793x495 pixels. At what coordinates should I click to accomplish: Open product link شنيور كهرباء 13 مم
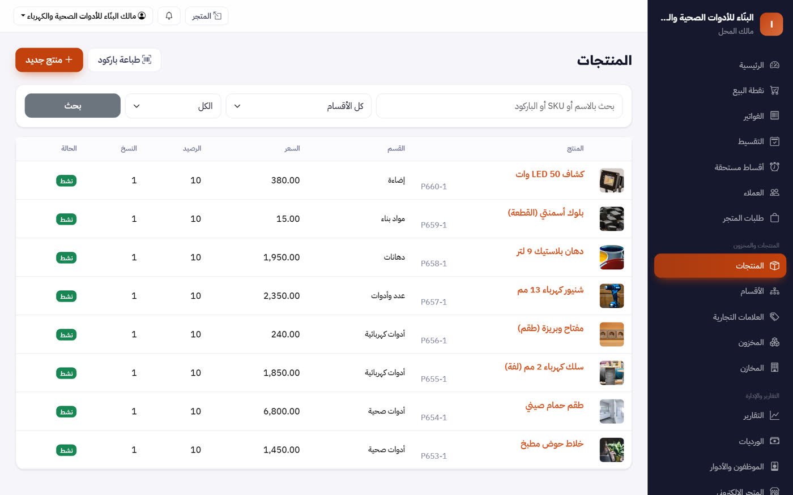pos(550,290)
